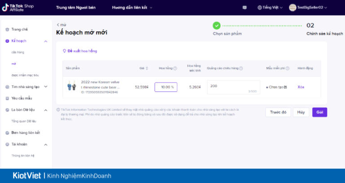Screen dimensions: 345x183
Task: Select được nhắm mục tiêu sub-item
Action: (25, 75)
